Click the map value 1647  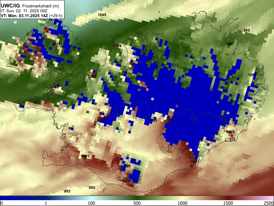point(195,162)
